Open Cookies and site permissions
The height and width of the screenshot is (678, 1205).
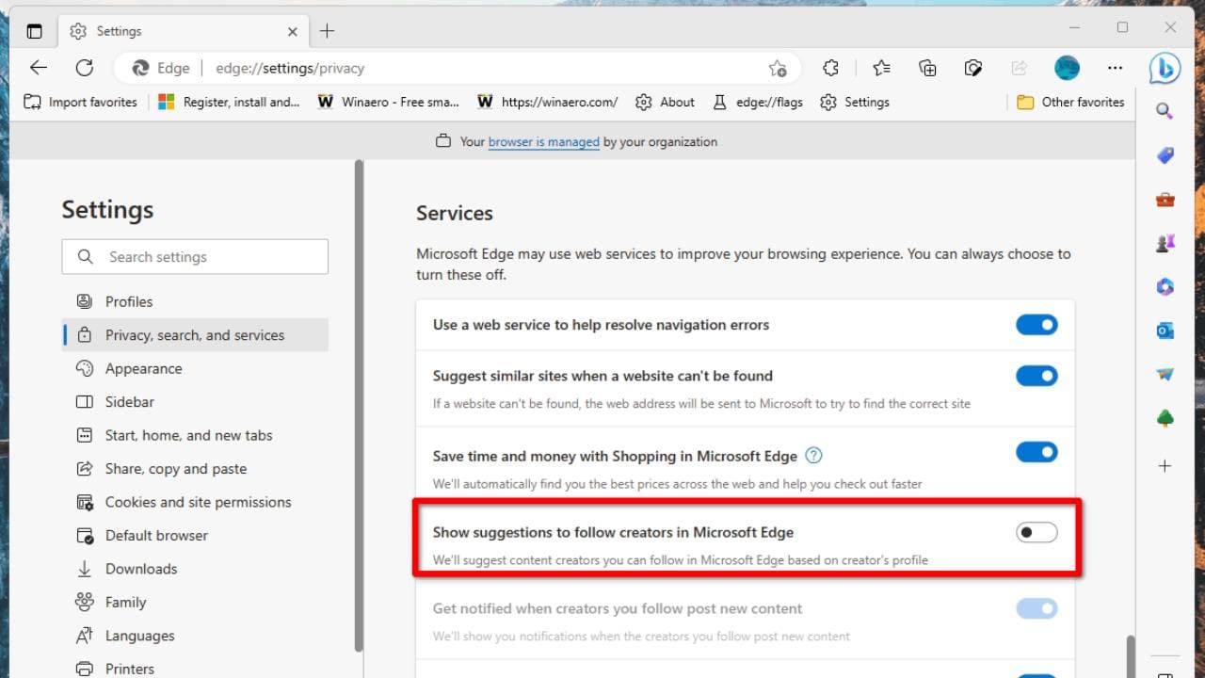pyautogui.click(x=195, y=502)
